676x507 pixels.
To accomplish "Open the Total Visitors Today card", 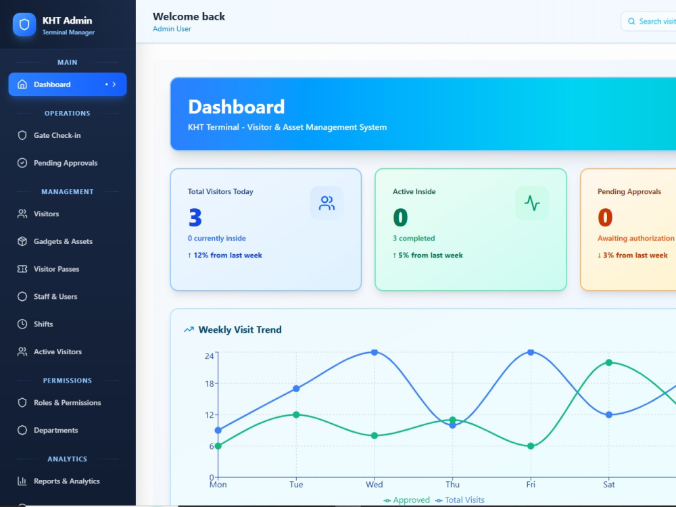I will (266, 230).
